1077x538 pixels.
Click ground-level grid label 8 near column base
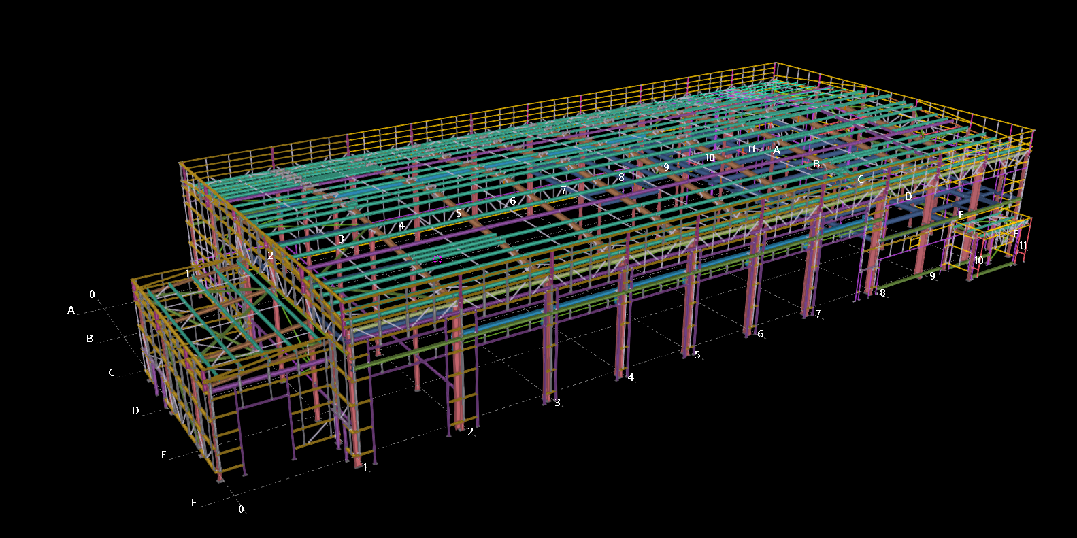pos(882,293)
